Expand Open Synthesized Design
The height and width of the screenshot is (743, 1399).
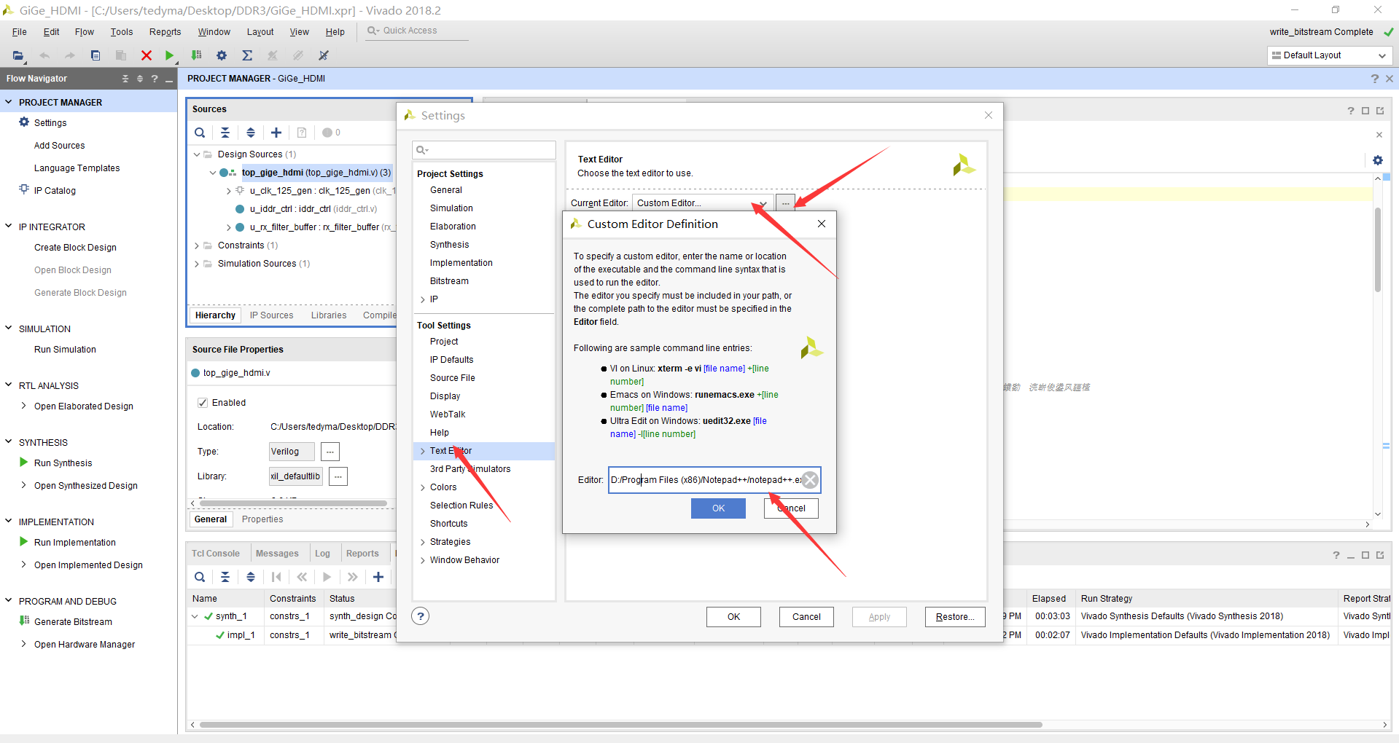[x=23, y=485]
